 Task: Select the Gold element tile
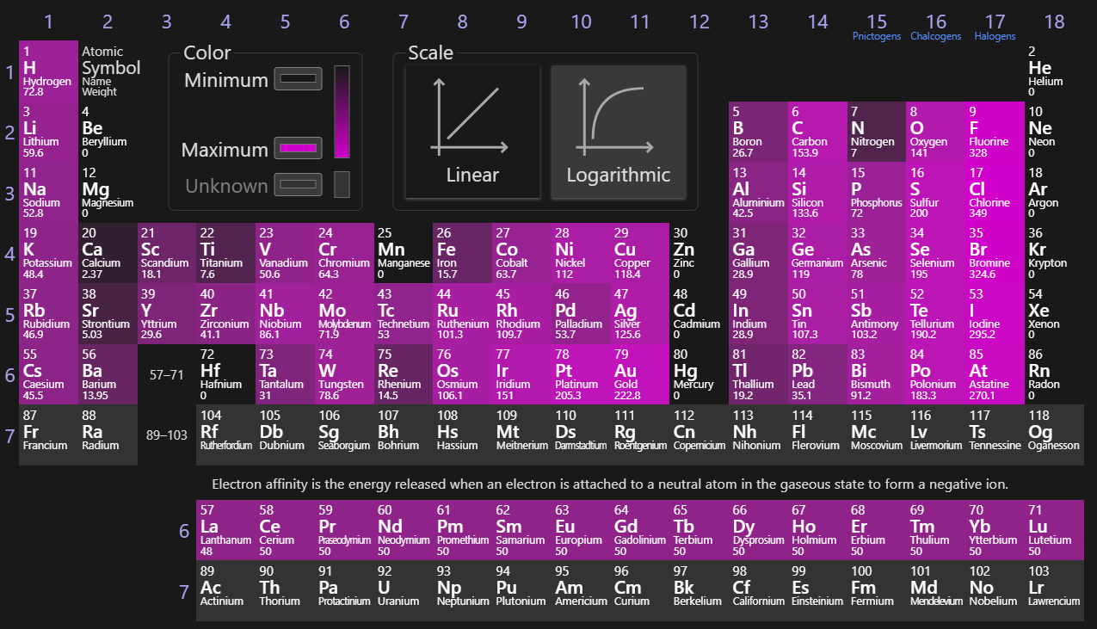point(639,374)
